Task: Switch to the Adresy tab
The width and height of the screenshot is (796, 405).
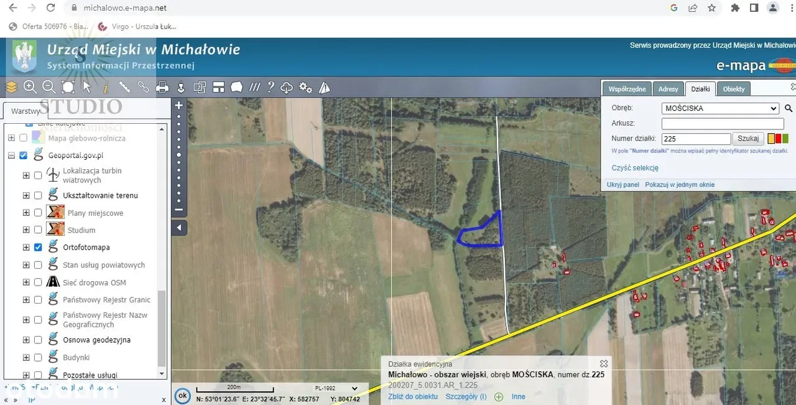Action: [669, 89]
